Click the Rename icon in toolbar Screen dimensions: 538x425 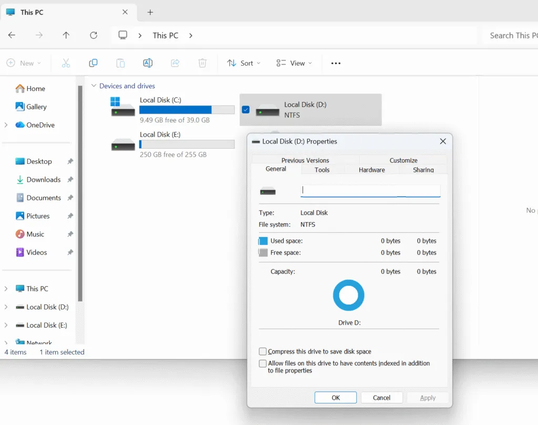(x=148, y=63)
